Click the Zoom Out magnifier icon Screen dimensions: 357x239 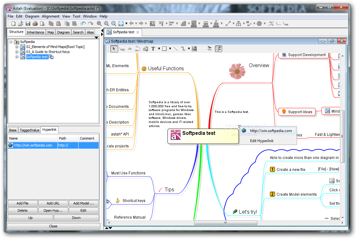pyautogui.click(x=114, y=24)
